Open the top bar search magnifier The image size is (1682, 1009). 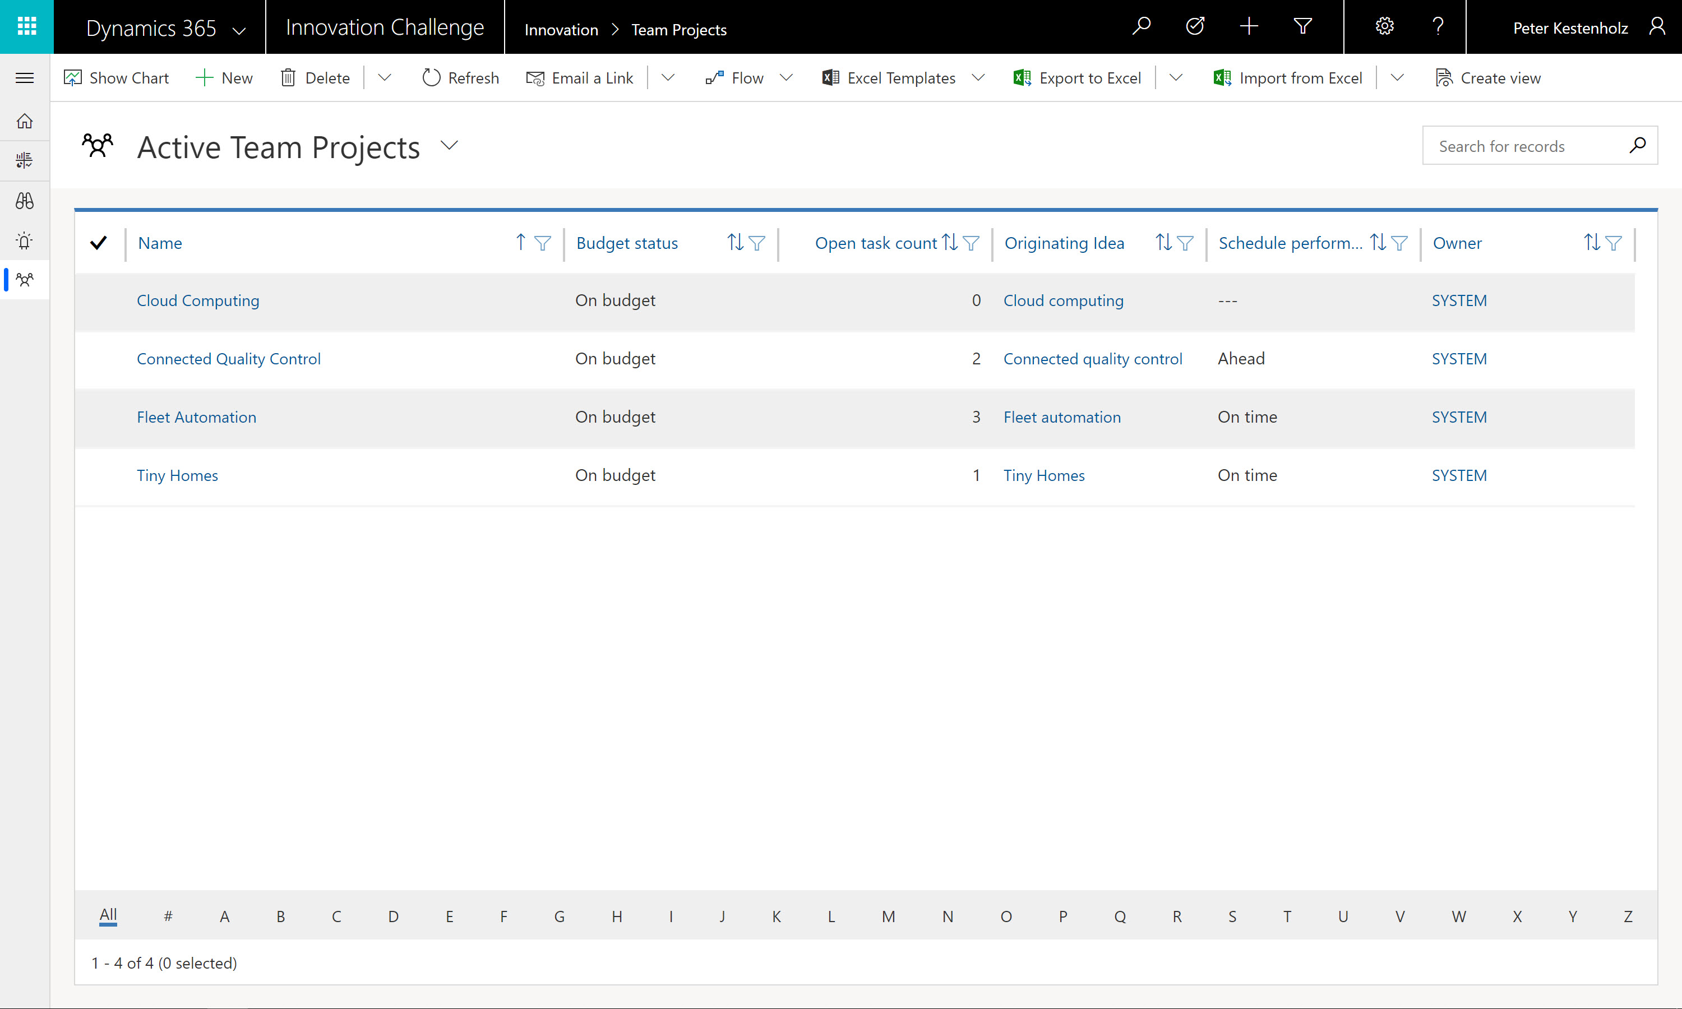[1141, 26]
